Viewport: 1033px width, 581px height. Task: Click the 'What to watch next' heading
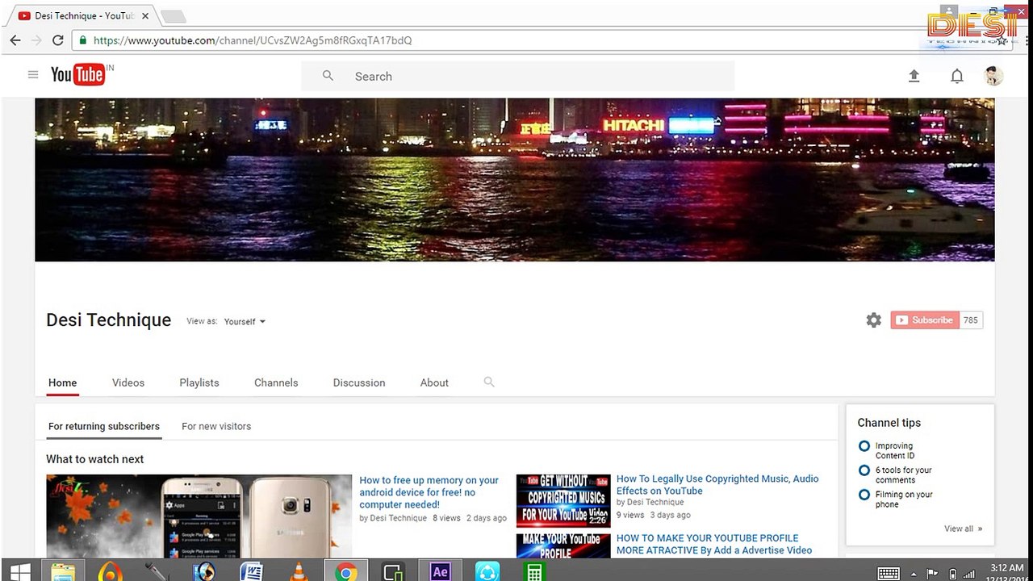click(x=95, y=459)
